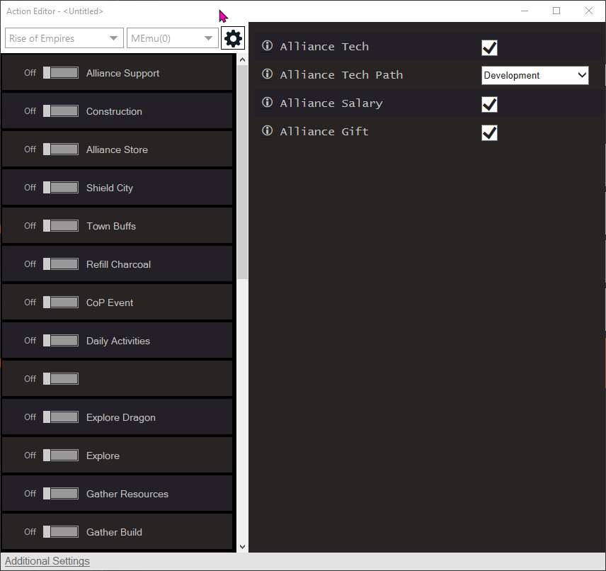Click info icon beside Alliance Salary
This screenshot has height=571, width=606.
click(267, 102)
